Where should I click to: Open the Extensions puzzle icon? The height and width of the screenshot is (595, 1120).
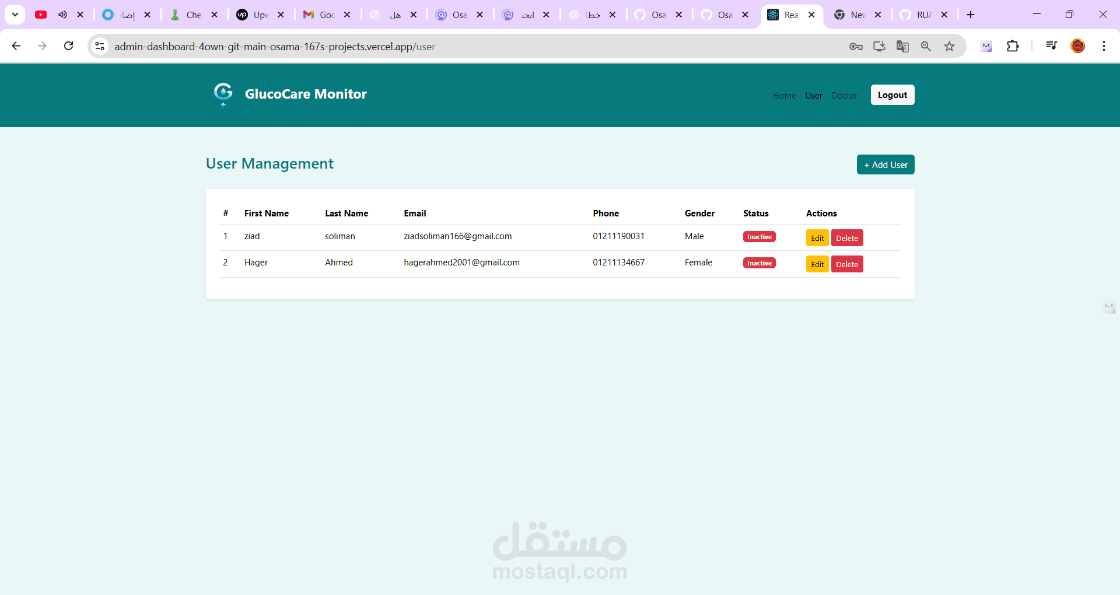[1013, 46]
